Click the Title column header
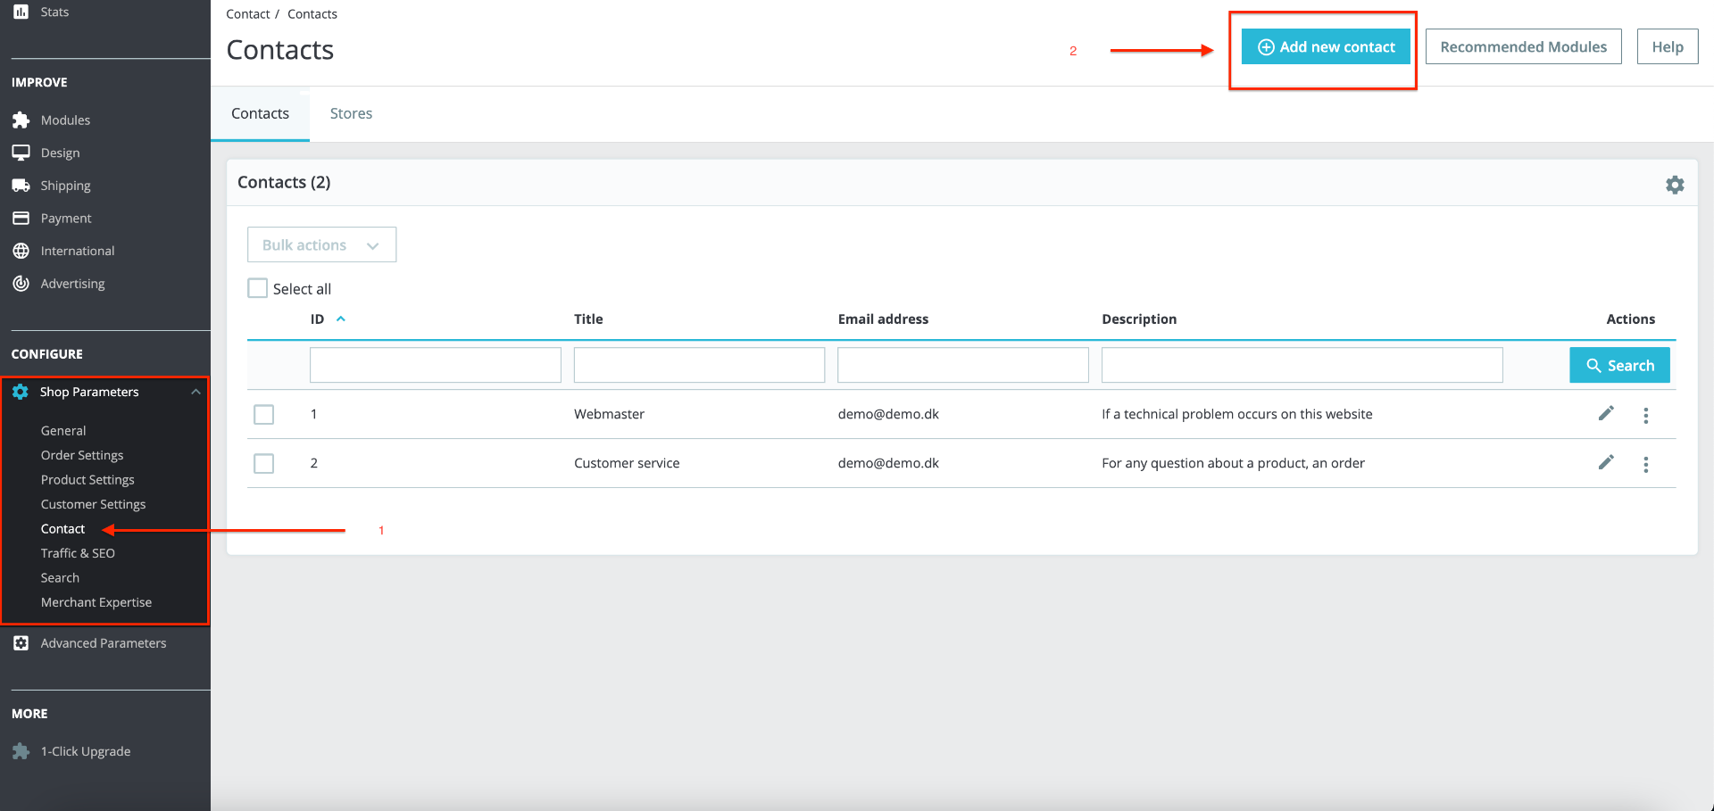The image size is (1714, 811). (x=588, y=319)
